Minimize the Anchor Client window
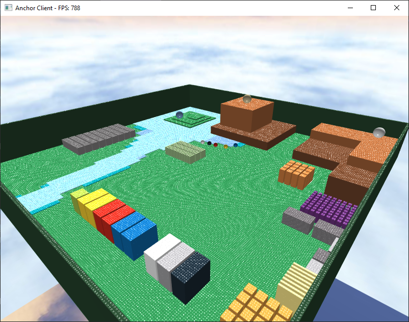This screenshot has width=409, height=322. pos(350,8)
